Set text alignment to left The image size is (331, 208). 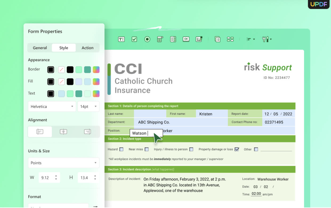coord(40,132)
